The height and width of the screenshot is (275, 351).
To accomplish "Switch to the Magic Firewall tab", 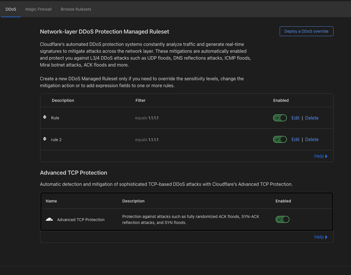I will point(38,9).
